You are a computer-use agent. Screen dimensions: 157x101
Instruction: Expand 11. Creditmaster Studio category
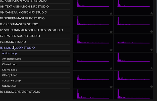[19, 24]
